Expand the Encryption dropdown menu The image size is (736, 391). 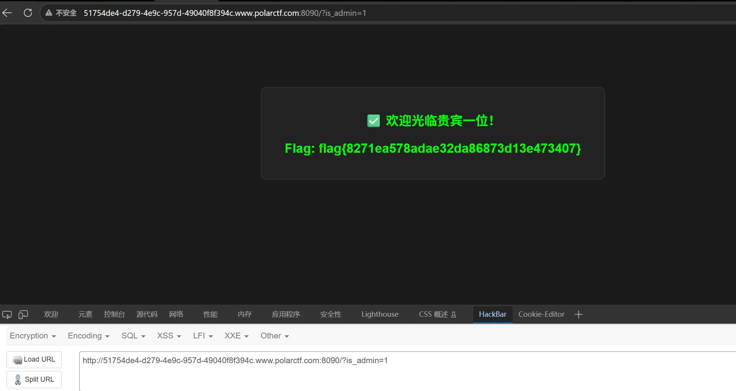tap(33, 336)
